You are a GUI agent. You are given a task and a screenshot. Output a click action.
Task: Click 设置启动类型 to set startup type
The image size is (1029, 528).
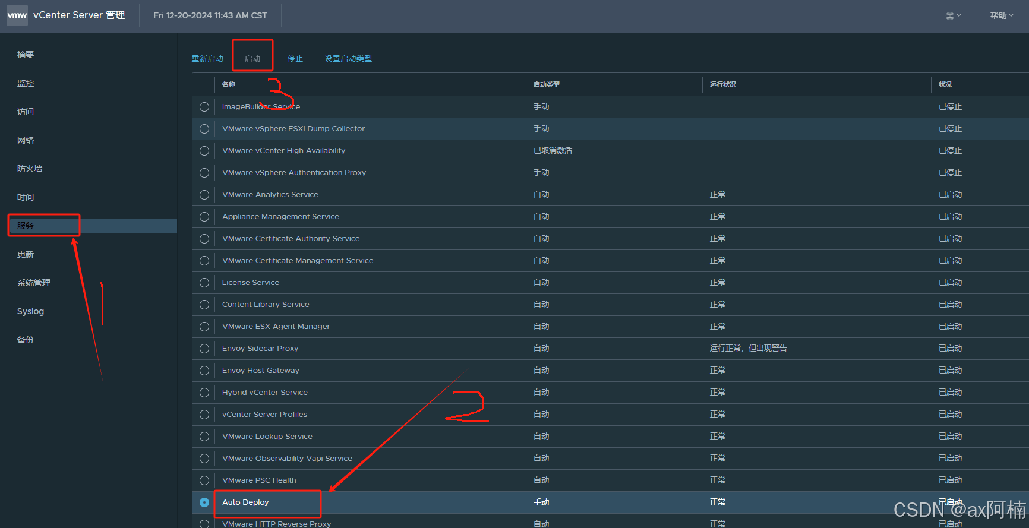pos(348,59)
